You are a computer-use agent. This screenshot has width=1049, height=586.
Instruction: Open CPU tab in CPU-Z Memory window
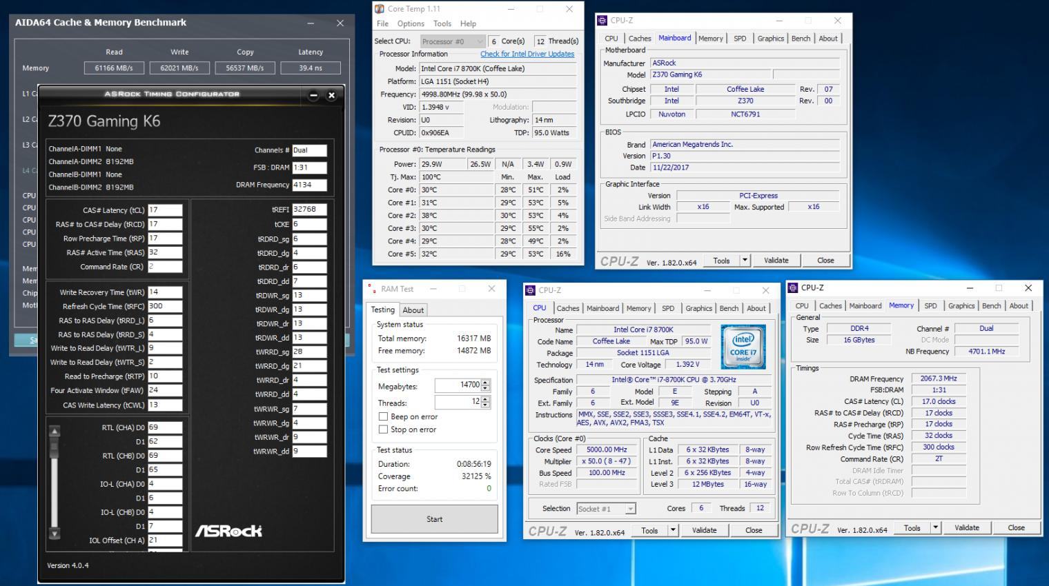click(x=802, y=306)
